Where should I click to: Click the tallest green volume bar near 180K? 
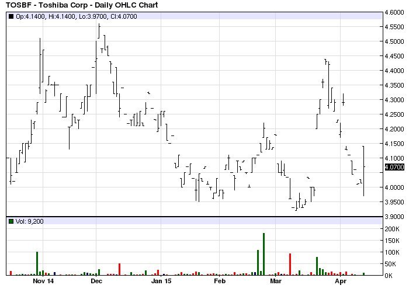pos(264,254)
